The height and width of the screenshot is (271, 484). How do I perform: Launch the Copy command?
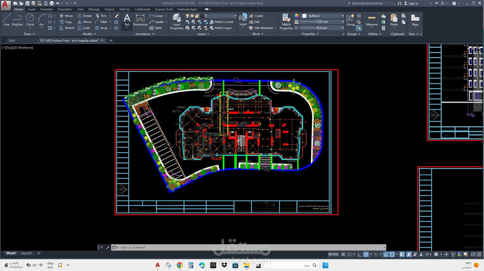(66, 22)
